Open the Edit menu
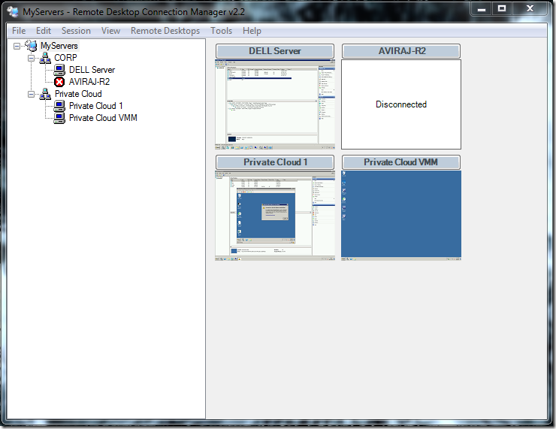The width and height of the screenshot is (556, 429). tap(44, 31)
